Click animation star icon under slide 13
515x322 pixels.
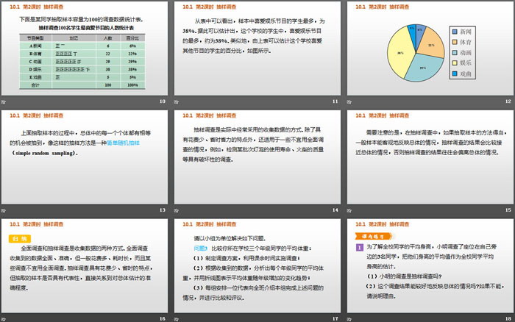pos(4,210)
